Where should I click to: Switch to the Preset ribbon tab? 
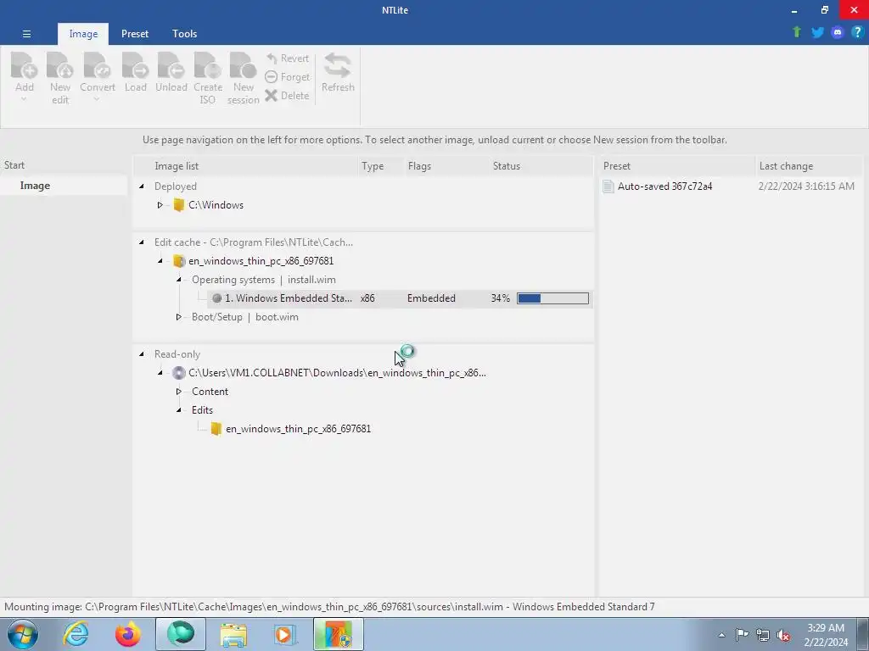[135, 34]
